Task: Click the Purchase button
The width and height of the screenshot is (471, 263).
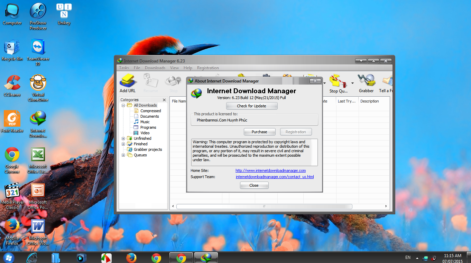Action: click(x=259, y=132)
